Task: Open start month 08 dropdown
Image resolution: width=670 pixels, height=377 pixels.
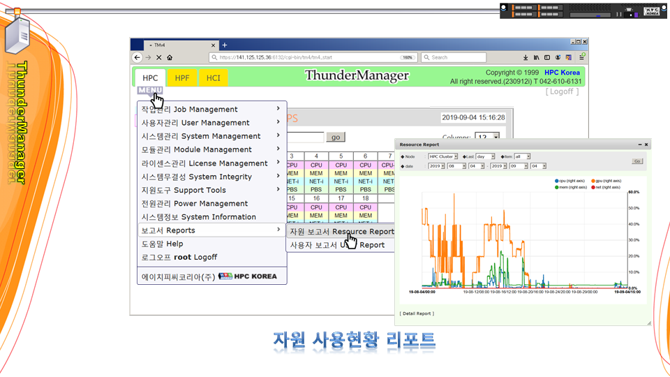Action: 456,166
